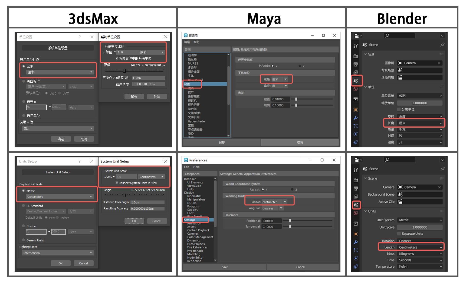The width and height of the screenshot is (466, 285).
Task: Select US Standard radio in Units Setup
Action: 24,206
